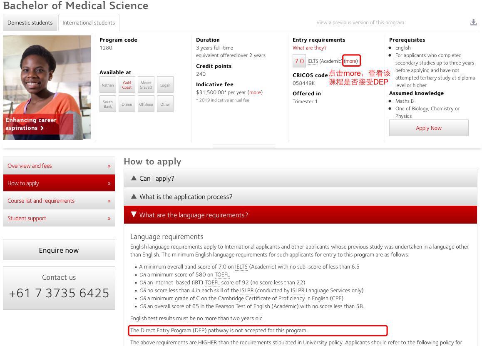482x346 pixels.
Task: Click the download icon at top right
Action: point(473,22)
